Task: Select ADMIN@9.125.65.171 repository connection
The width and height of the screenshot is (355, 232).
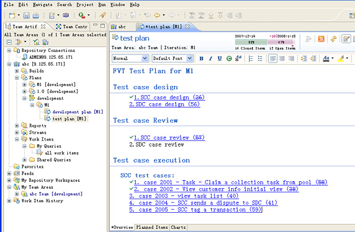Action: 51,57
